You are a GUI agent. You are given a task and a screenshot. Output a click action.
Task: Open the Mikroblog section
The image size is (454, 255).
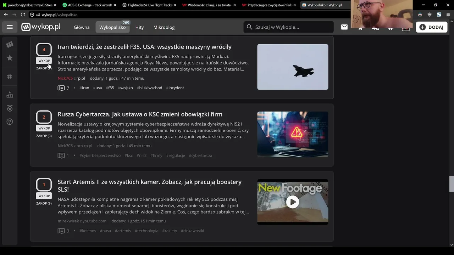(164, 27)
